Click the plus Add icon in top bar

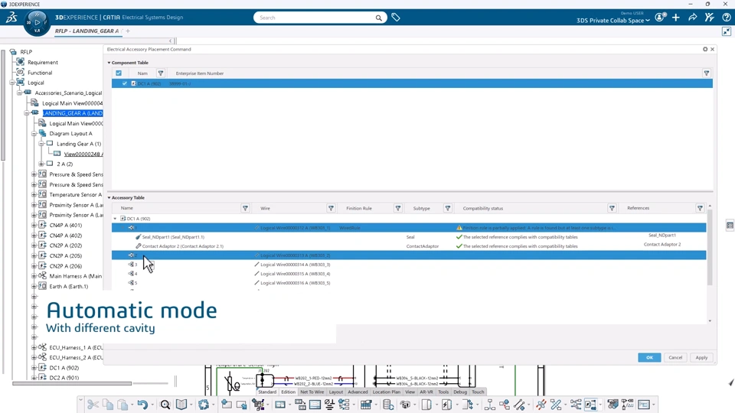pyautogui.click(x=675, y=18)
